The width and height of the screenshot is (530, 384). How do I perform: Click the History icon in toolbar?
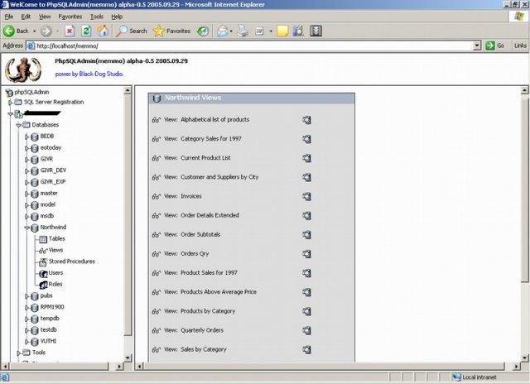point(203,31)
